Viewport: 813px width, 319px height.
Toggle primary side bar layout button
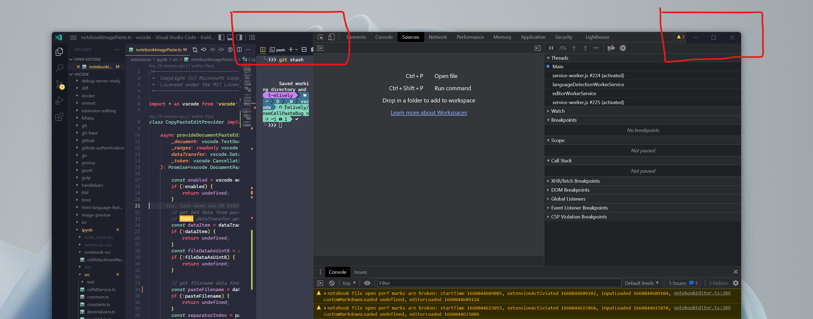221,37
